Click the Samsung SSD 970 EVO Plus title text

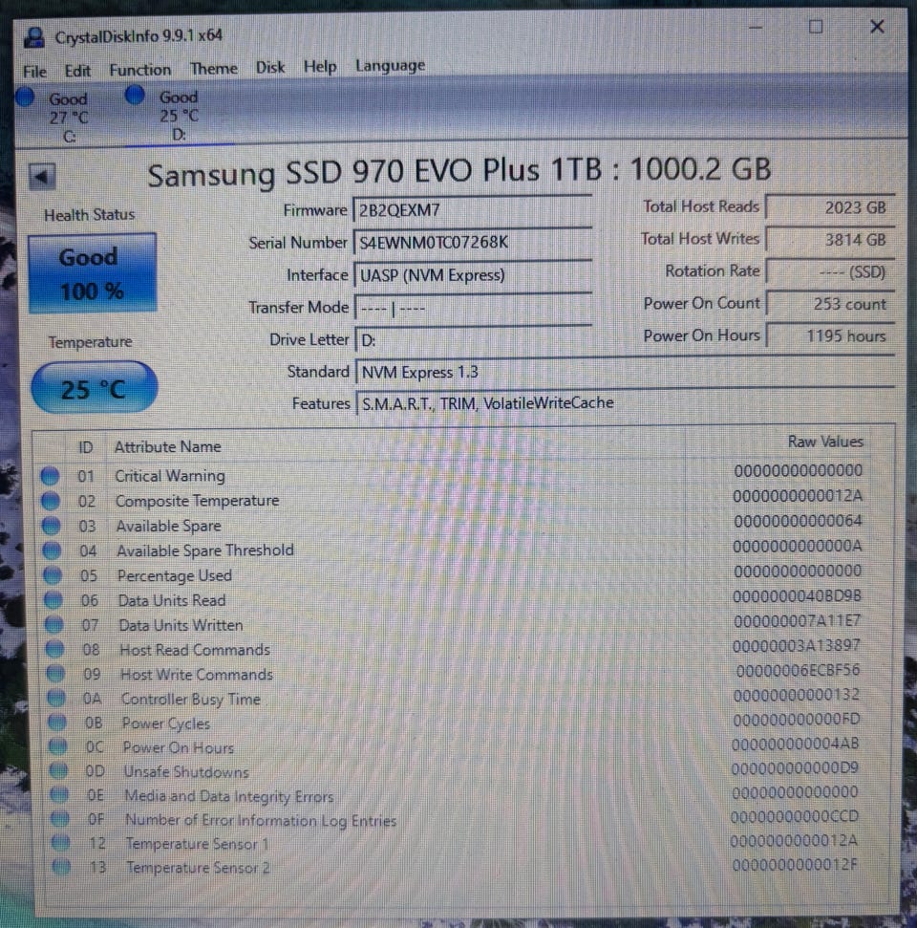[459, 172]
